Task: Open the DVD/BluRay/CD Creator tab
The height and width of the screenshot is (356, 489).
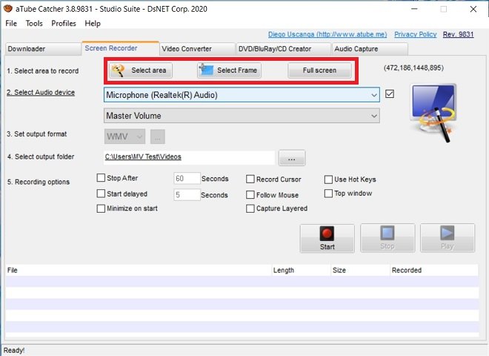Action: click(283, 49)
